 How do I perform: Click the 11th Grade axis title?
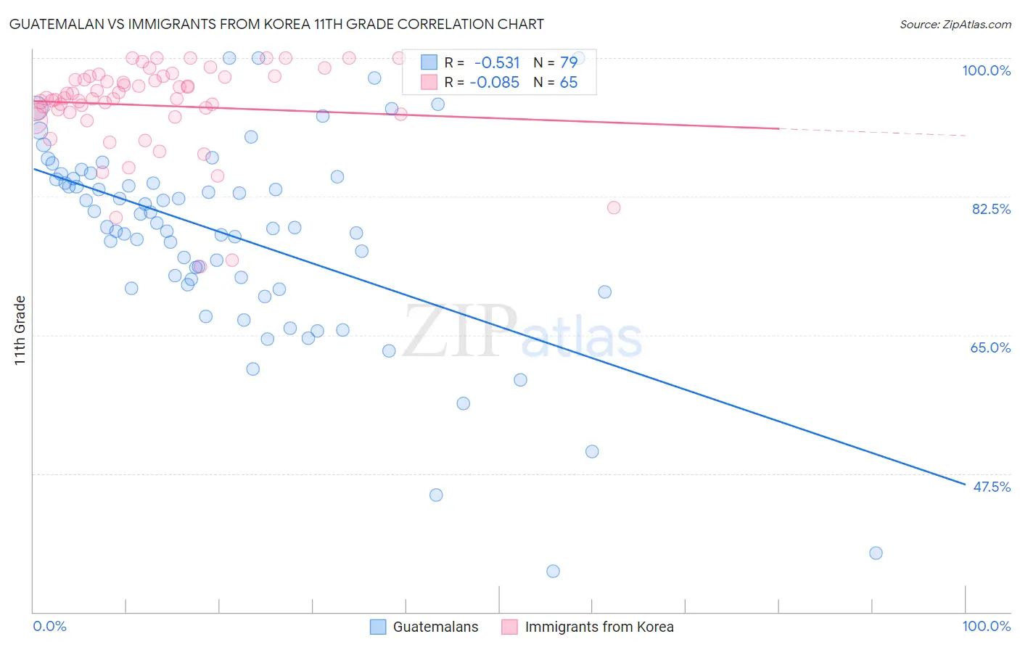20,330
